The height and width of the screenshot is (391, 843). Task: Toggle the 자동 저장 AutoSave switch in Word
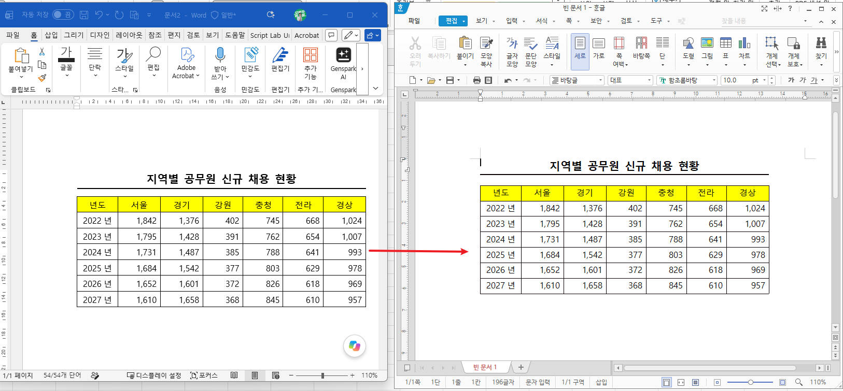click(x=63, y=15)
